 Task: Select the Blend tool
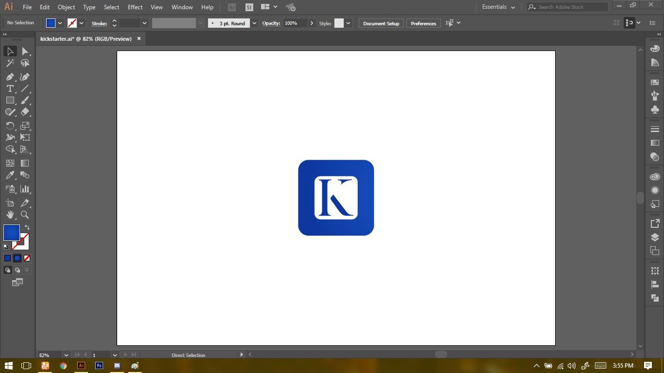25,175
